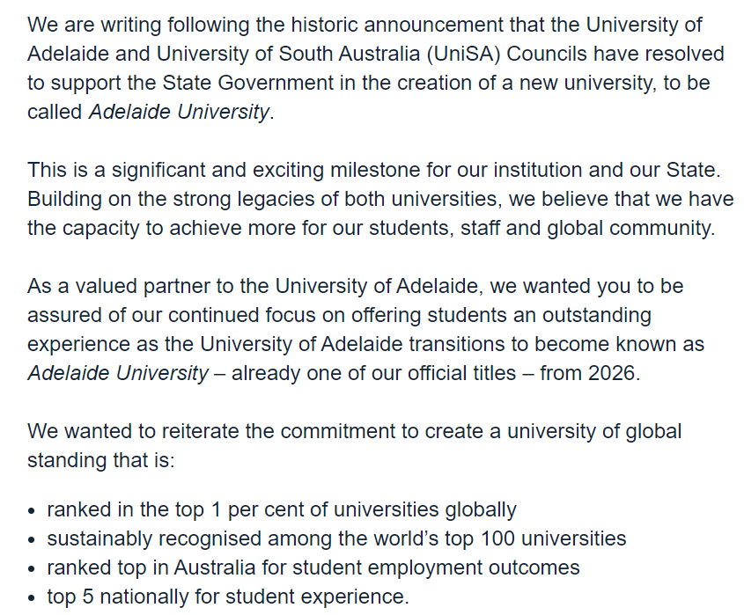Click the bullet about world's top 100 universities
The width and height of the screenshot is (744, 615).
336,538
